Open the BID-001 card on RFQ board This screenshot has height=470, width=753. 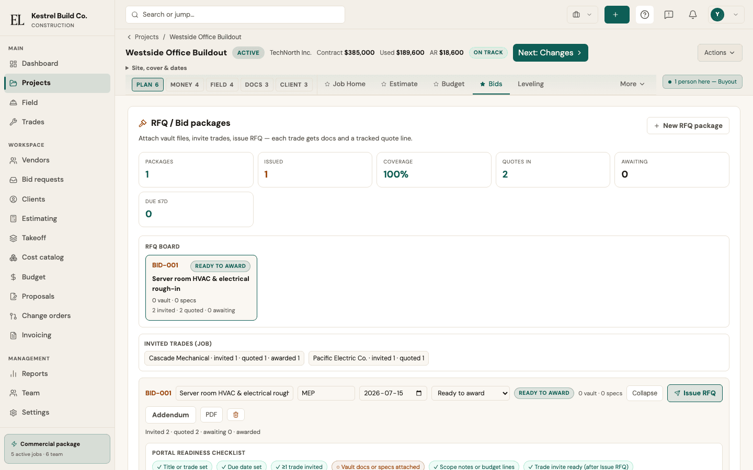(x=201, y=288)
